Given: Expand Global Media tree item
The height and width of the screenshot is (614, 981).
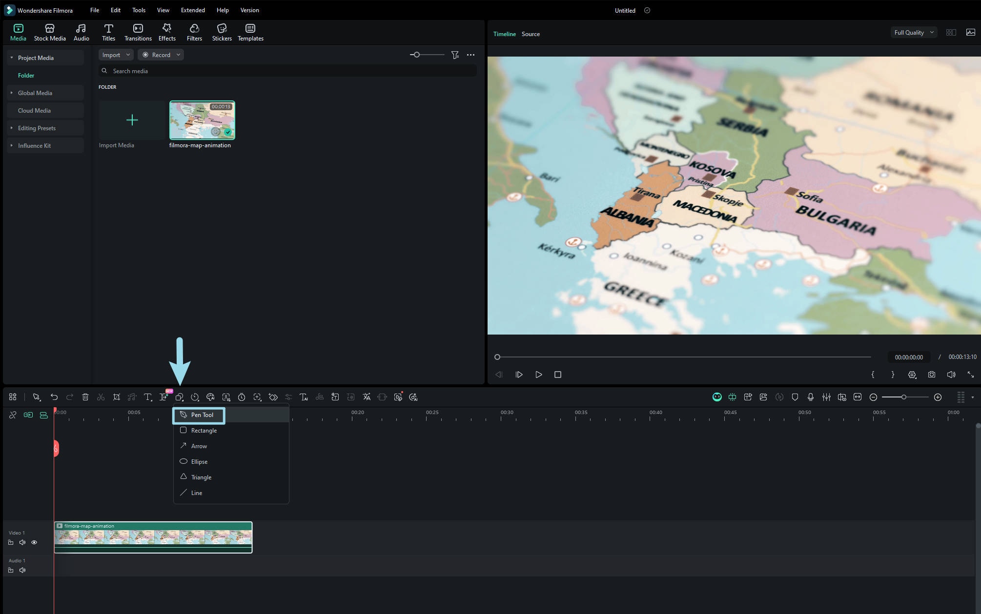Looking at the screenshot, I should (x=12, y=93).
